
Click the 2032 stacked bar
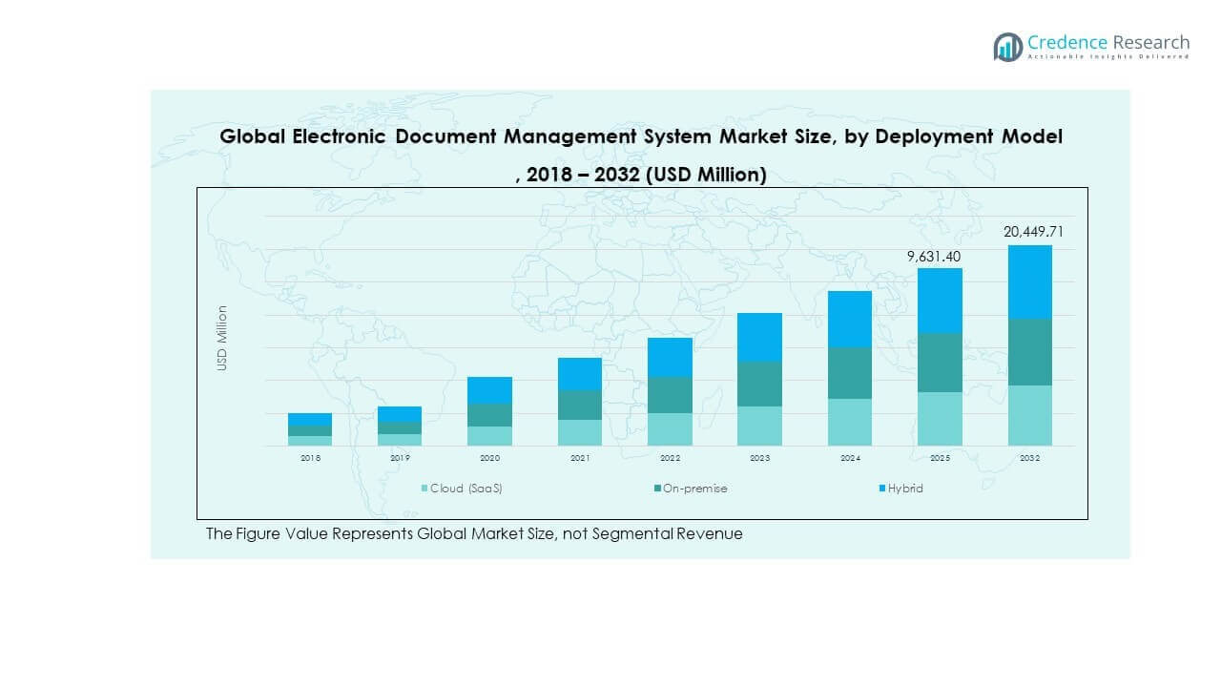[x=1029, y=343]
